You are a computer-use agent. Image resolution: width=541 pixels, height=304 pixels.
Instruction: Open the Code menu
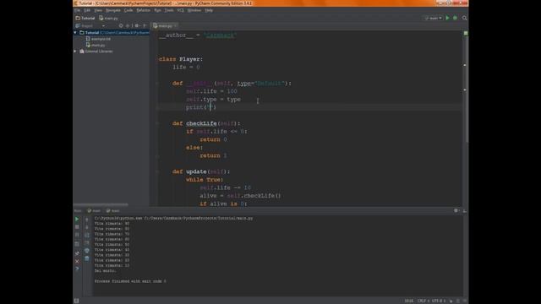pyautogui.click(x=128, y=10)
